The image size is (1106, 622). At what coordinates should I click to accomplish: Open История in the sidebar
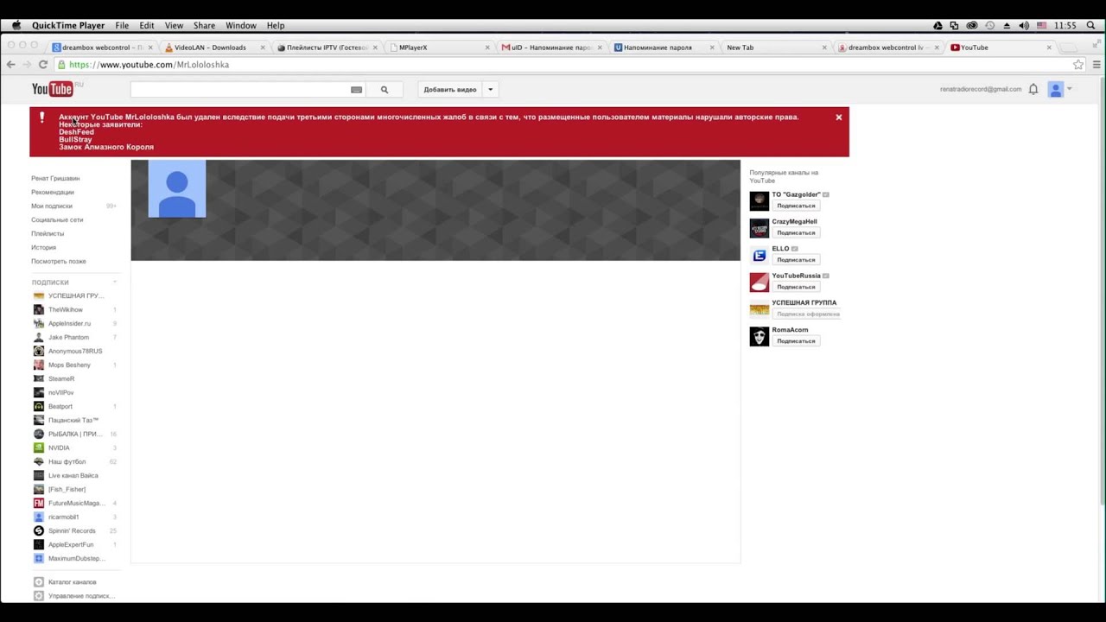[43, 247]
